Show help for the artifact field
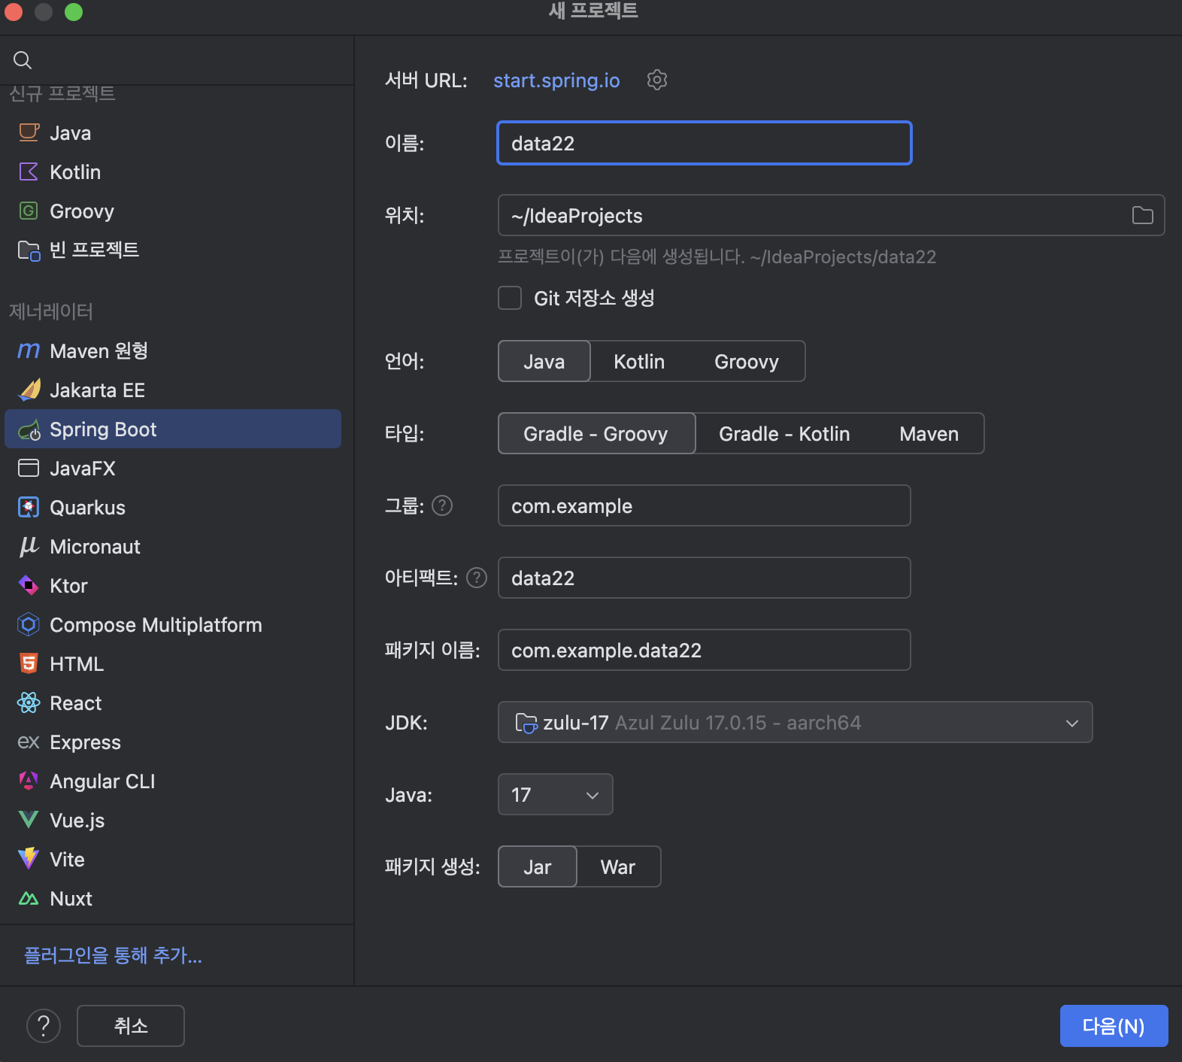1182x1062 pixels. point(477,578)
